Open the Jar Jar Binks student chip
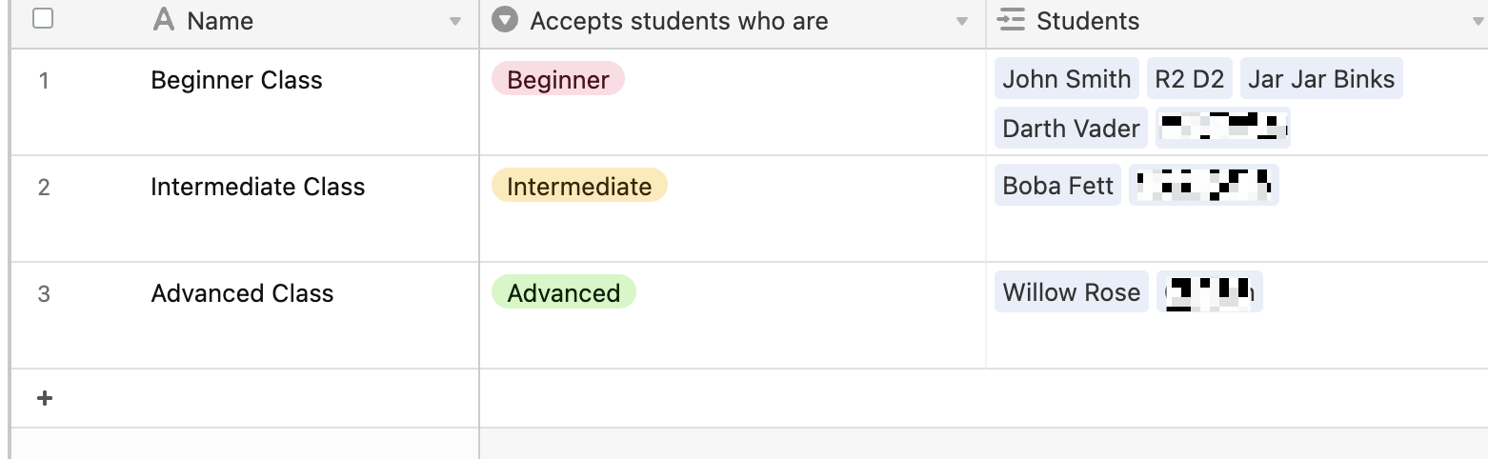Screen dimensions: 1488x459 coord(1321,78)
